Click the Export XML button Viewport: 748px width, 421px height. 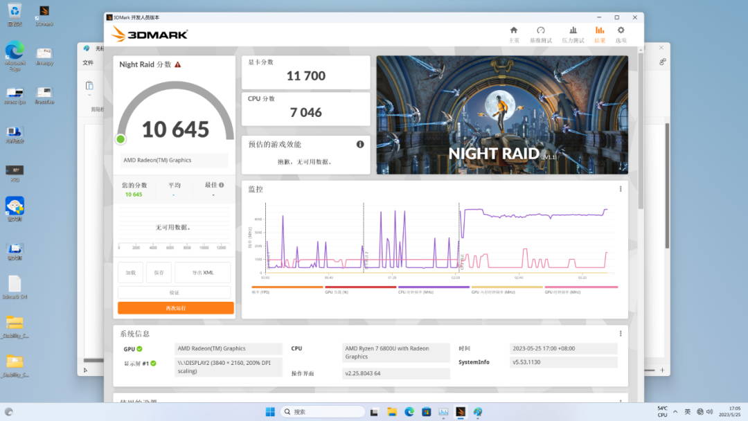tap(203, 273)
